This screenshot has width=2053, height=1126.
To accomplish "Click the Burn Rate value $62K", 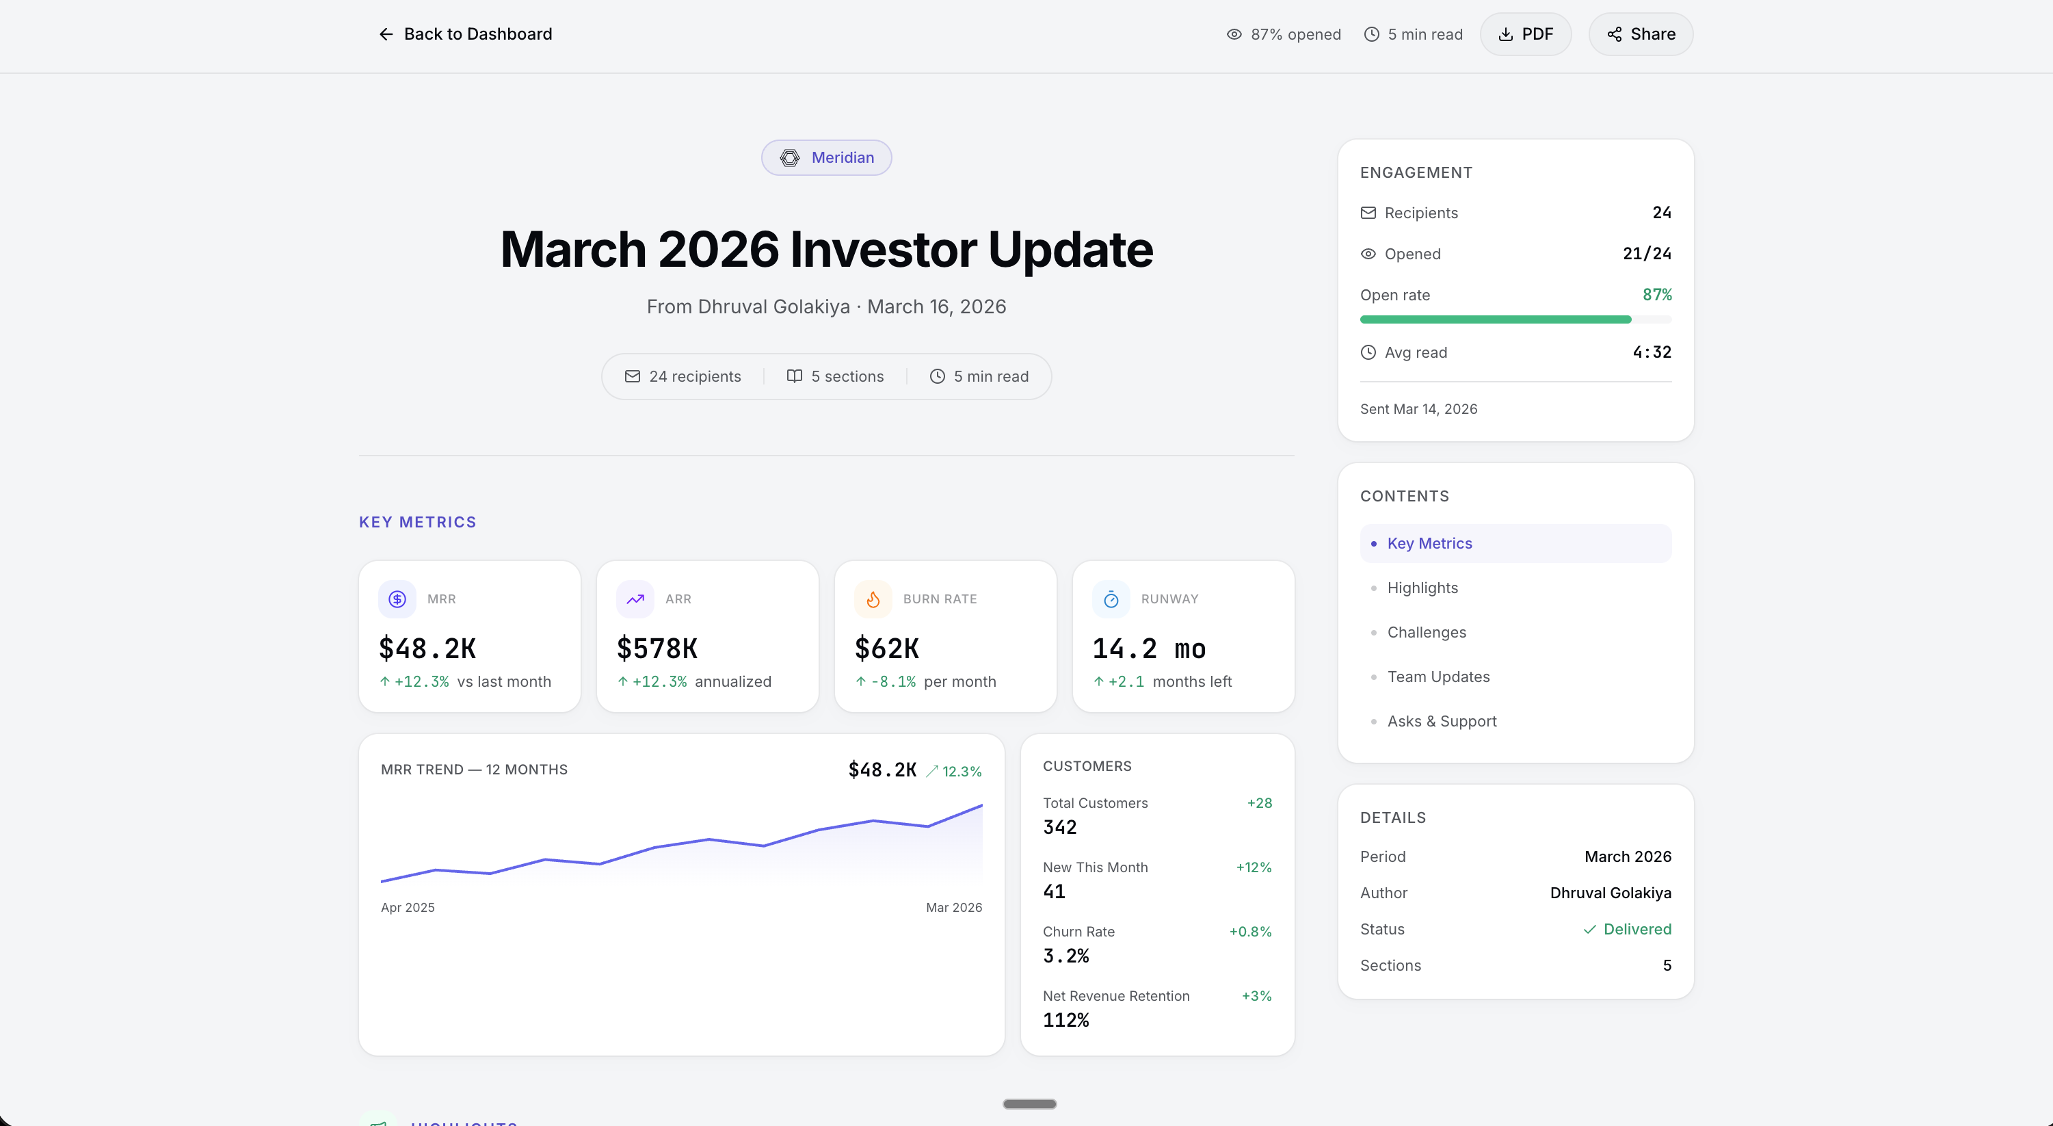I will click(x=887, y=649).
